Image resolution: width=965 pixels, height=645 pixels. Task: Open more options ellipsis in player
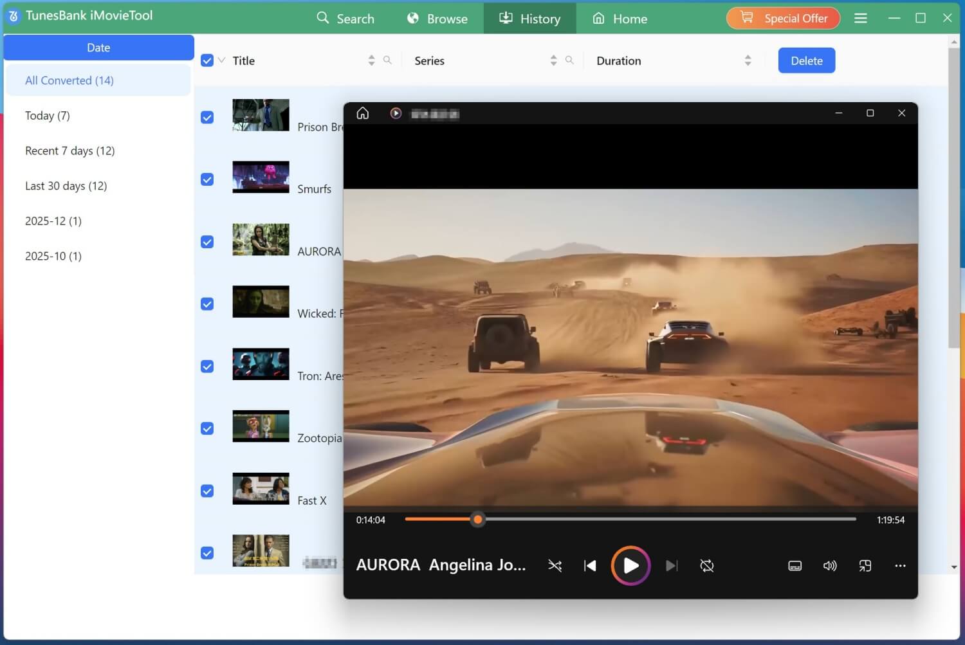[x=900, y=566]
